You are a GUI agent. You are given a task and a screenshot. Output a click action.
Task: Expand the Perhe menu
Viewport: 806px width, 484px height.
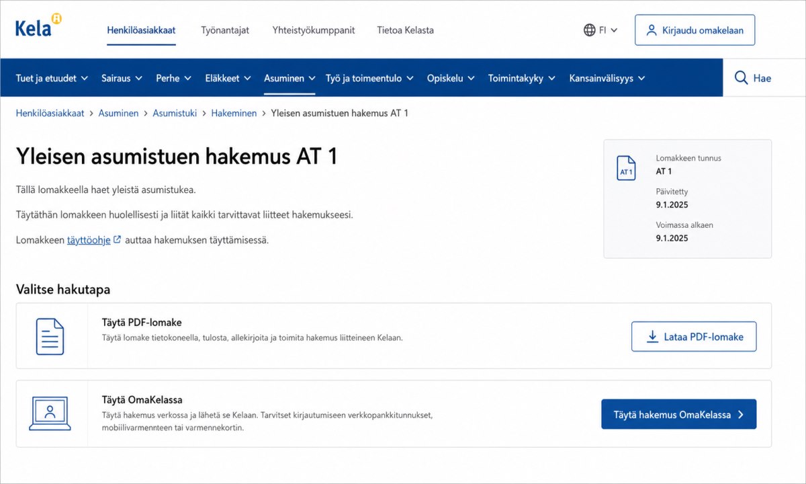[174, 78]
